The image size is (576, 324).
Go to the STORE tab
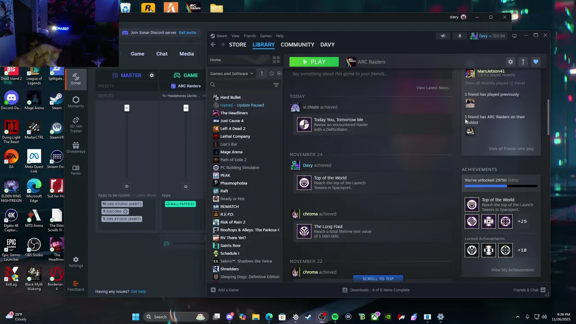pyautogui.click(x=238, y=45)
